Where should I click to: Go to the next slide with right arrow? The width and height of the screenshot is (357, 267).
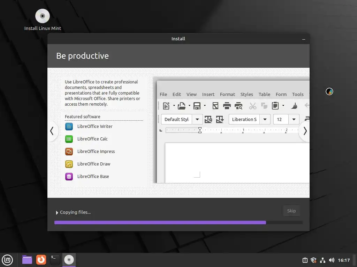(305, 131)
